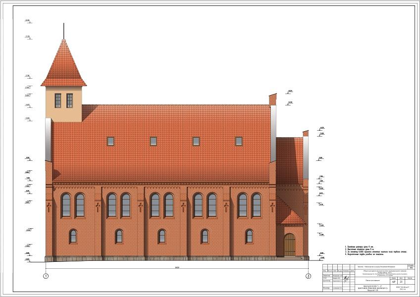Click the chimney on the main roof's right end
This screenshot has width=420, height=297.
click(x=272, y=99)
